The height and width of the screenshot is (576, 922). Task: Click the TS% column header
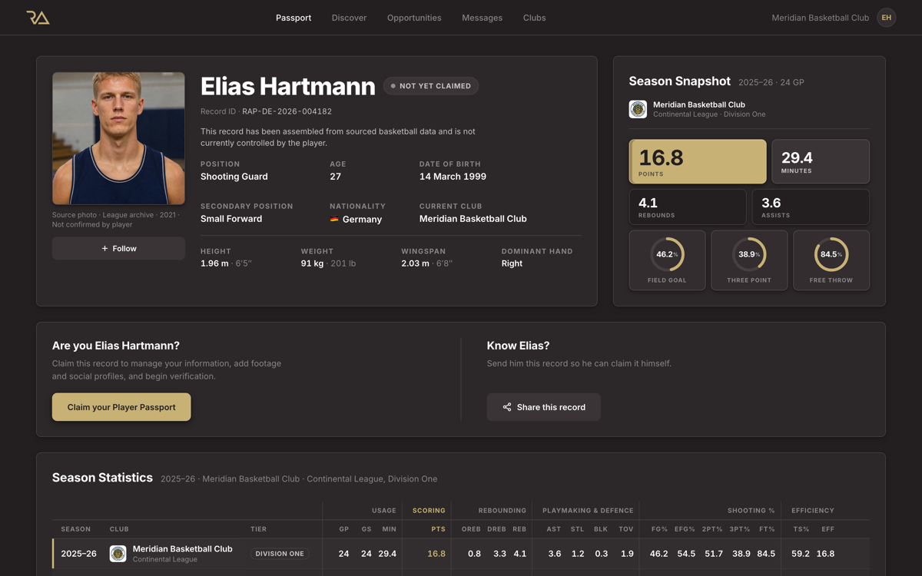coord(801,529)
